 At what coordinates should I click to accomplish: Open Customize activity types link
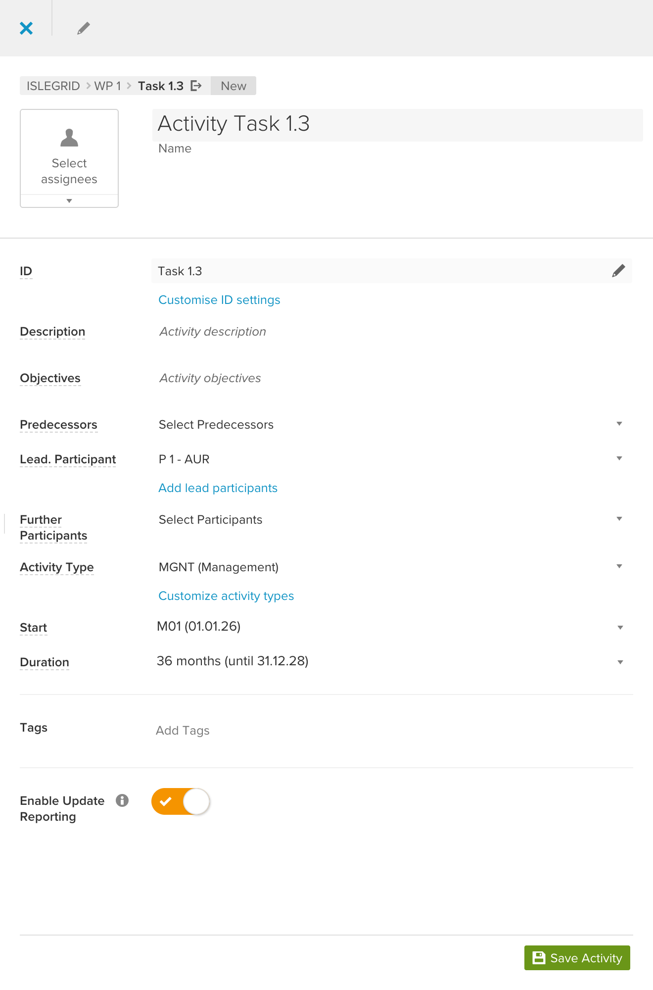(226, 596)
